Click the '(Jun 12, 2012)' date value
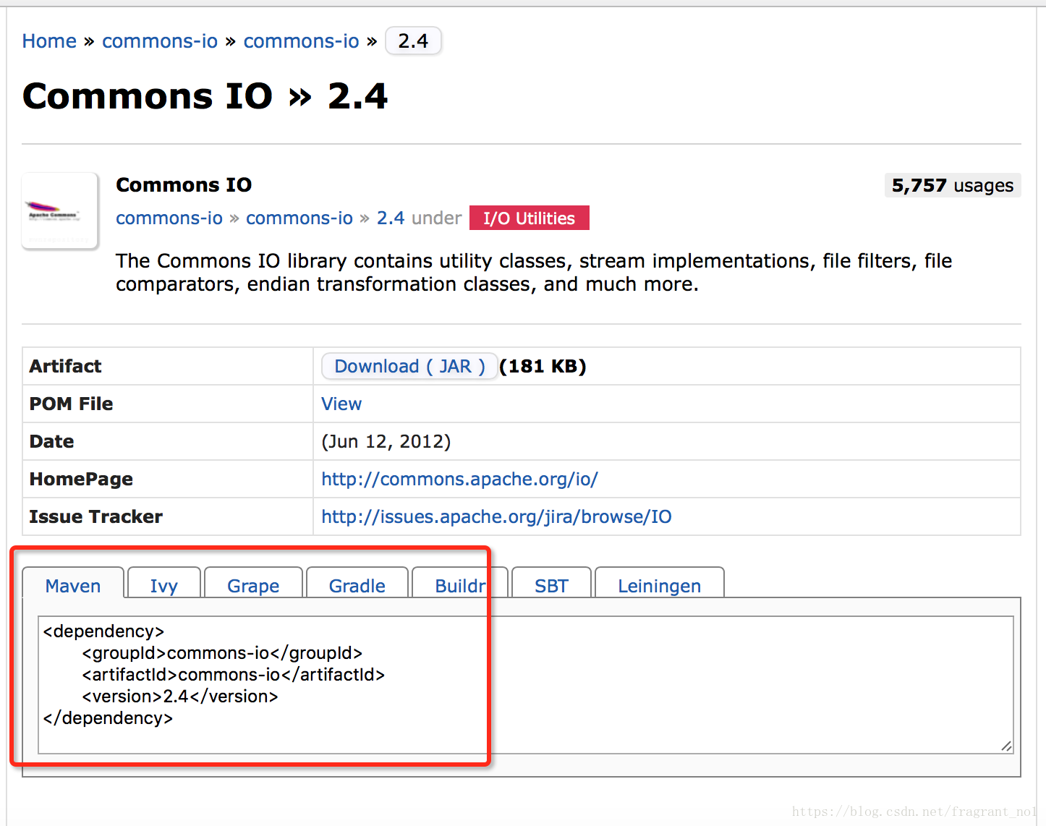1046x826 pixels. pyautogui.click(x=386, y=441)
